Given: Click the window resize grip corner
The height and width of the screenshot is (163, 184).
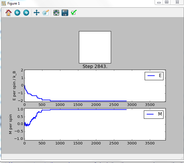Looking at the screenshot, I should coord(181,158).
